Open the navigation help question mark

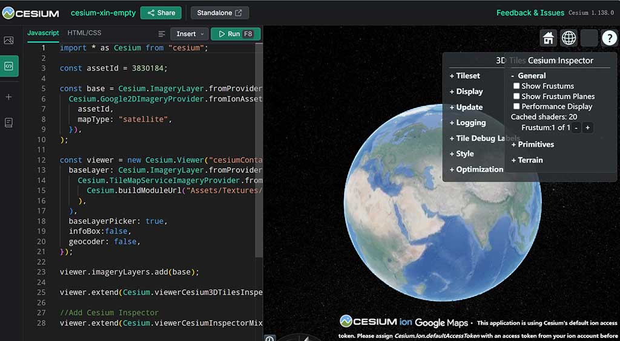(x=608, y=38)
